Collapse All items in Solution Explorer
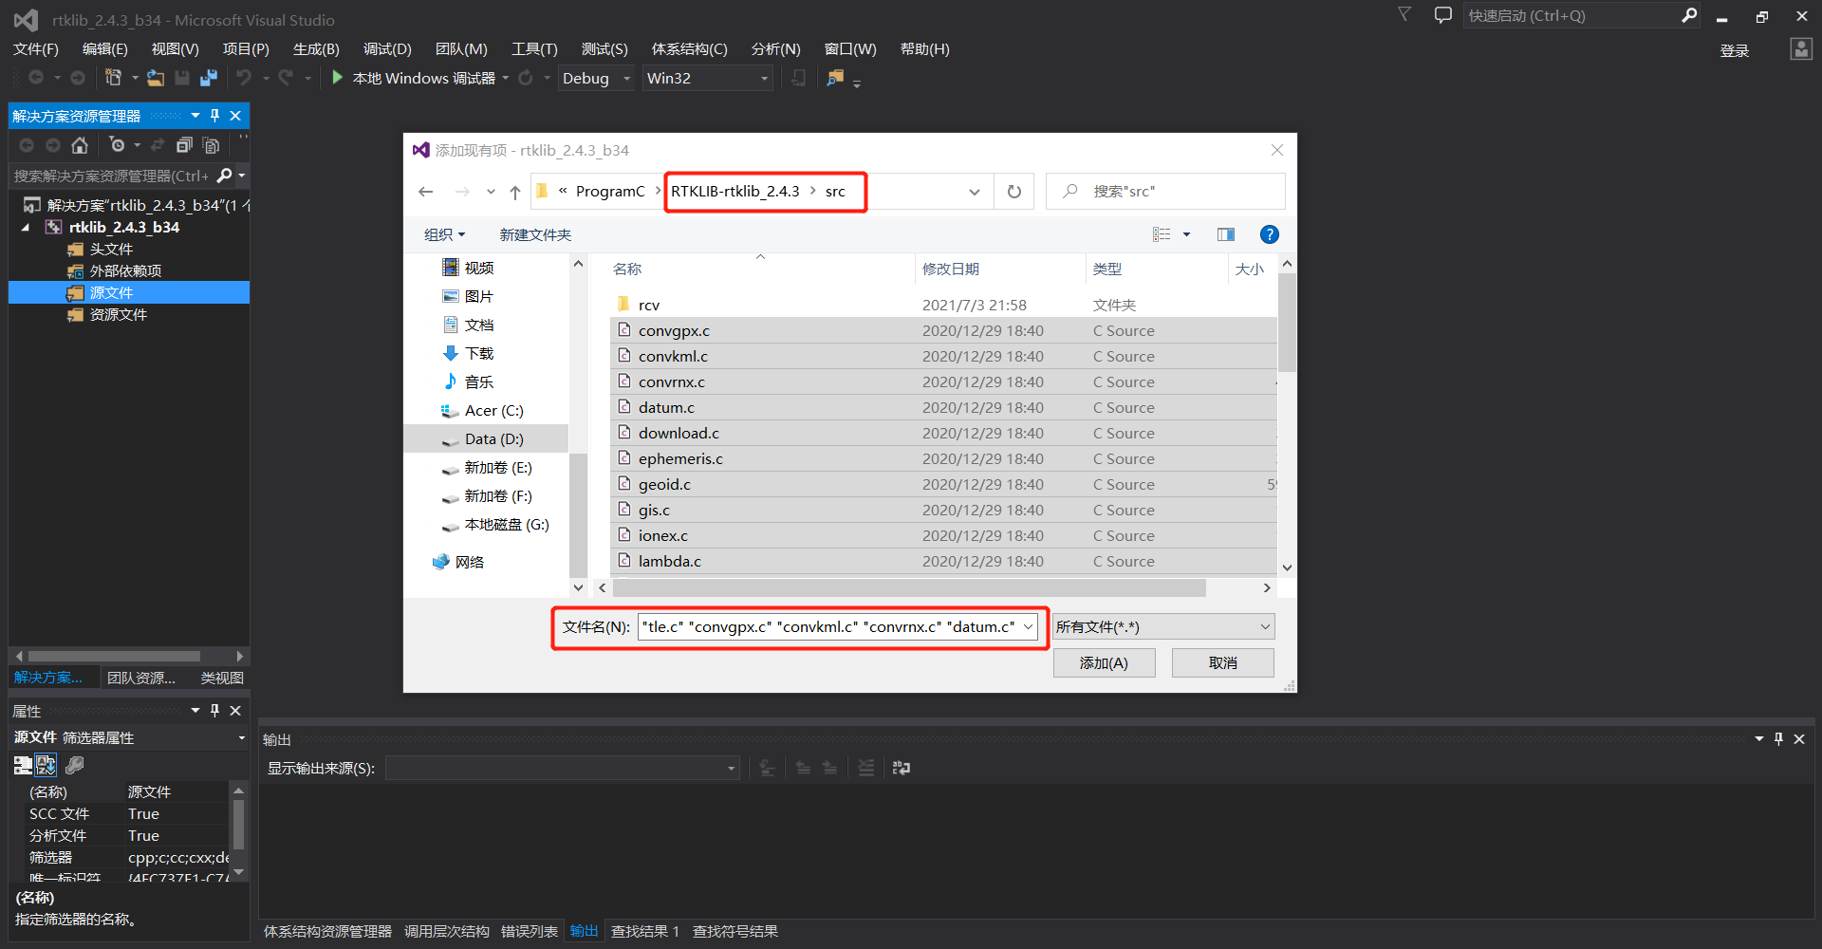1822x949 pixels. (x=185, y=145)
